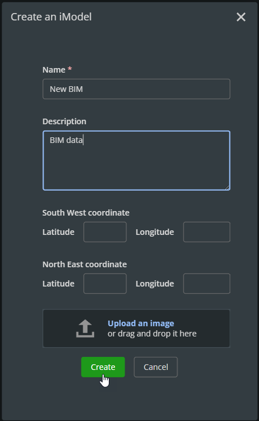Focus the Name field containing New BIM
The height and width of the screenshot is (421, 259).
136,89
